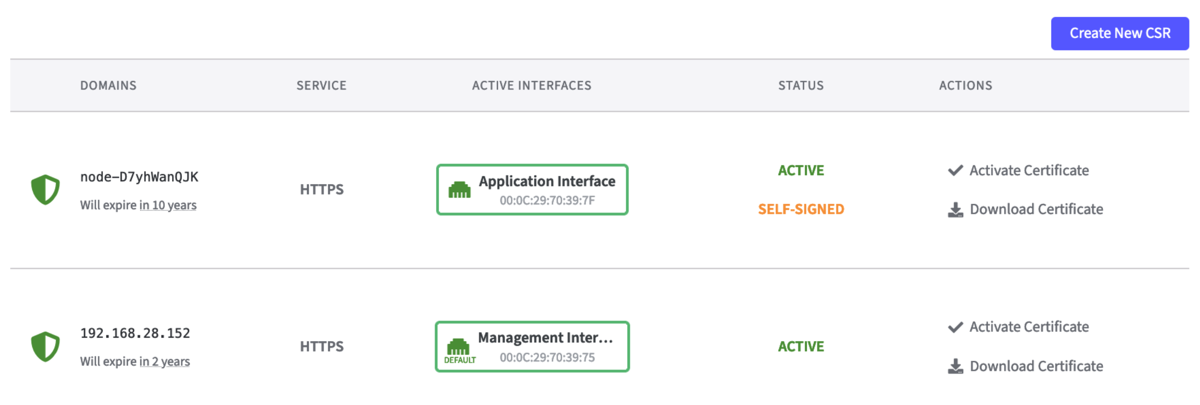Image resolution: width=1200 pixels, height=405 pixels.
Task: Click download icon in node-D7yhWanQJK row
Action: click(955, 209)
